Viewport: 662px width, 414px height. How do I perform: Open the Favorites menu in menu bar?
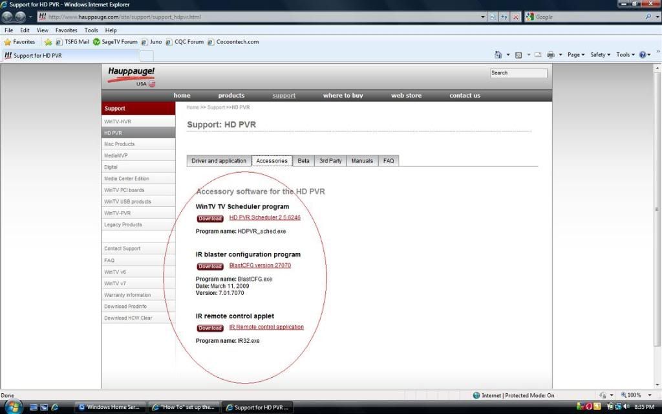pos(67,30)
